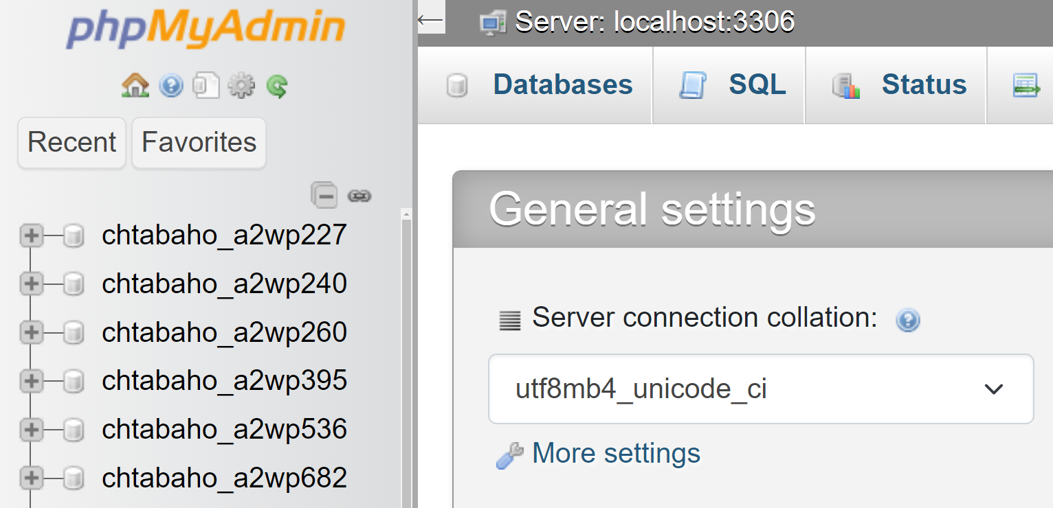Open More settings
This screenshot has height=508, width=1053.
(615, 453)
